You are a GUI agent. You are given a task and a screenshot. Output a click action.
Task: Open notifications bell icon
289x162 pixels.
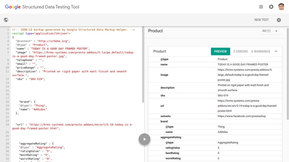pos(271,7)
